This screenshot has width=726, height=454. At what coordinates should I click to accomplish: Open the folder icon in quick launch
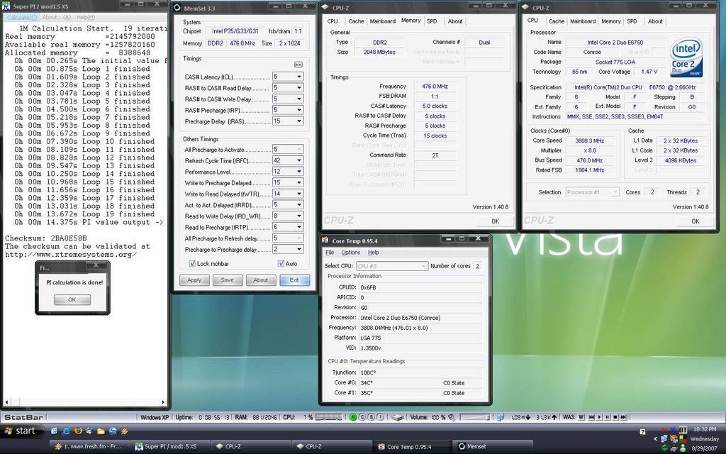pyautogui.click(x=101, y=431)
